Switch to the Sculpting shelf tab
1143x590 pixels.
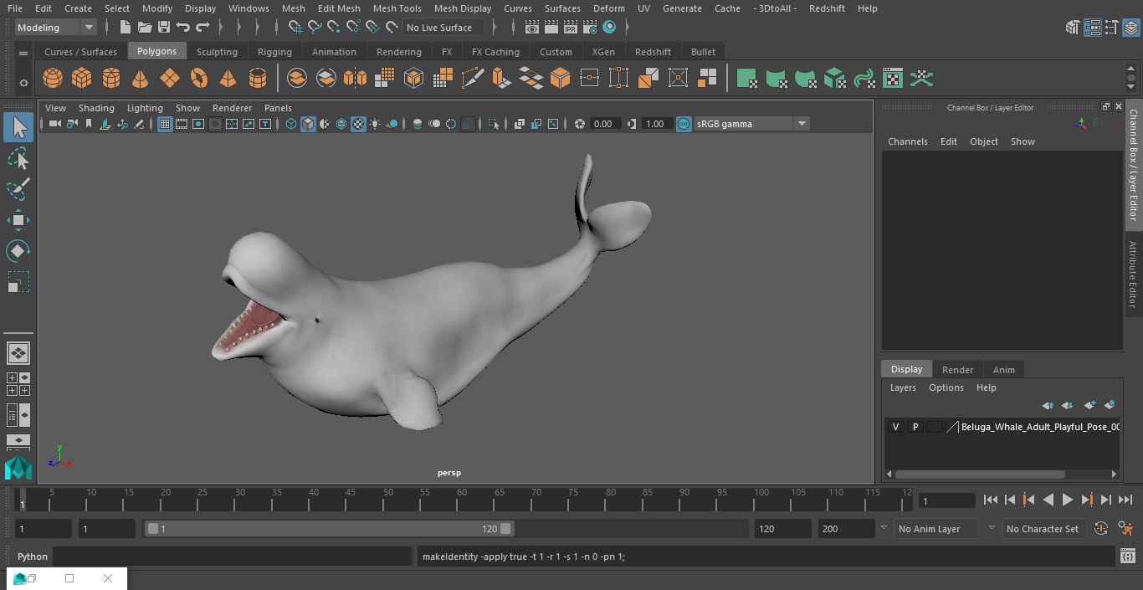coord(217,52)
